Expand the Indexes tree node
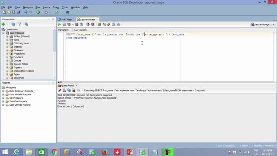This screenshot has height=156, width=277. tap(7, 47)
